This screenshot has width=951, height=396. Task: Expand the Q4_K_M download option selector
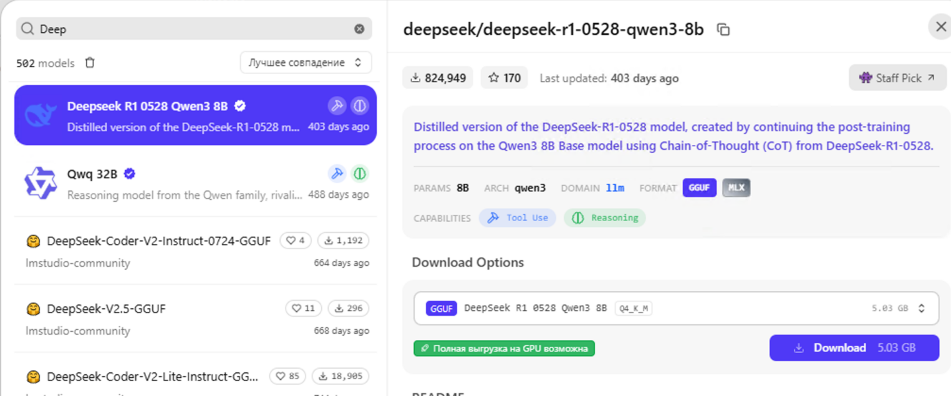tap(677, 308)
